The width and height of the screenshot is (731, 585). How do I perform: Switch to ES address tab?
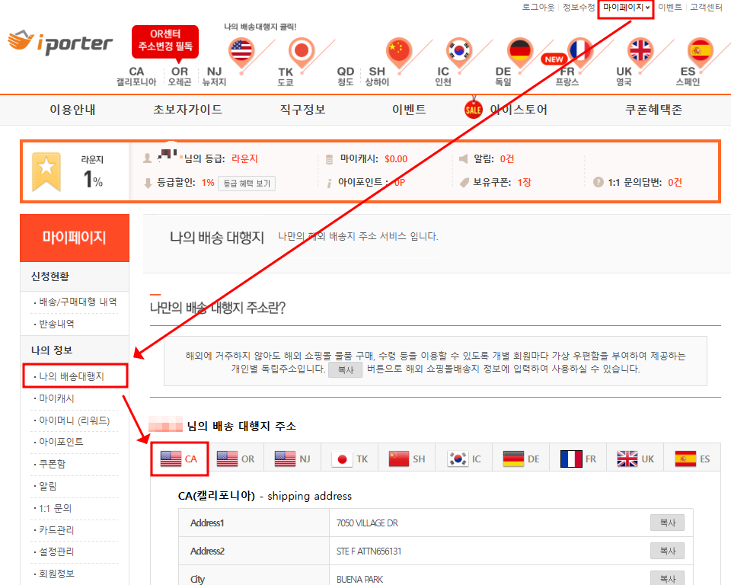692,459
